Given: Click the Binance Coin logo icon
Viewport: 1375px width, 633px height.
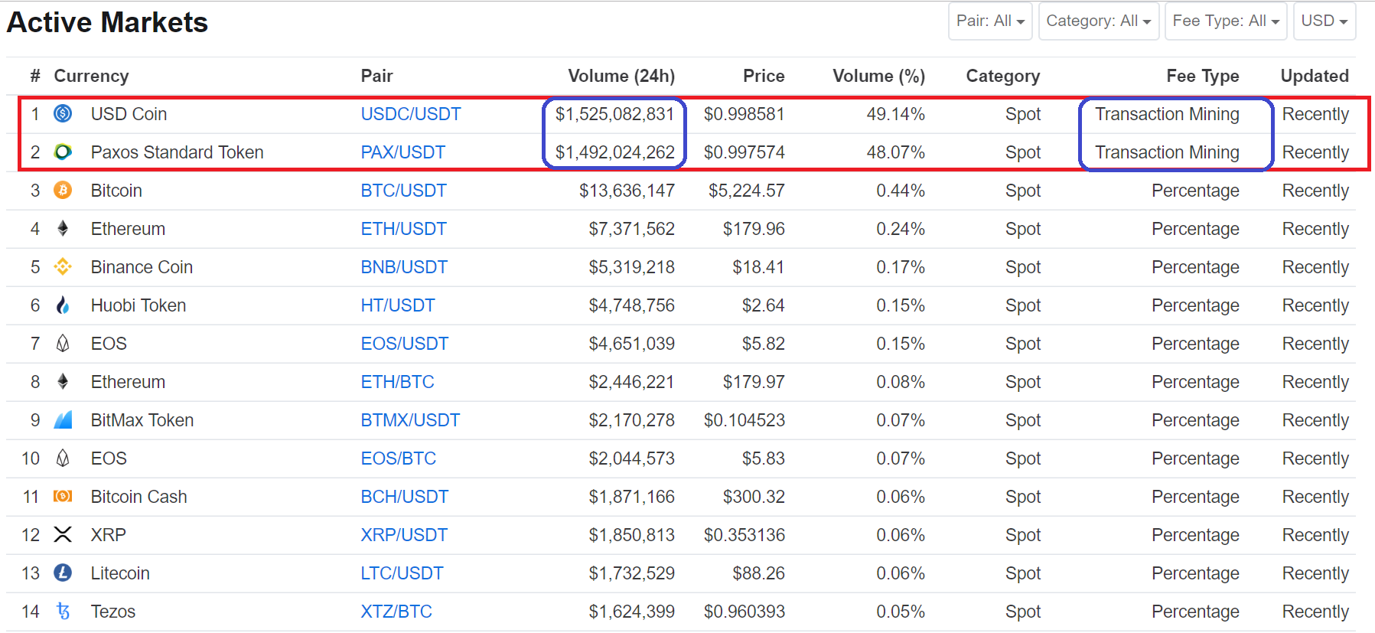Looking at the screenshot, I should coord(63,267).
